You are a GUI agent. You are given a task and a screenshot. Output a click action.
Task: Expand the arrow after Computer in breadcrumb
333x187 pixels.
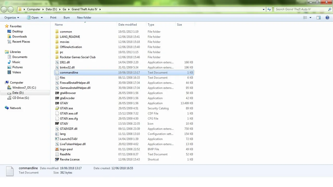coord(43,9)
